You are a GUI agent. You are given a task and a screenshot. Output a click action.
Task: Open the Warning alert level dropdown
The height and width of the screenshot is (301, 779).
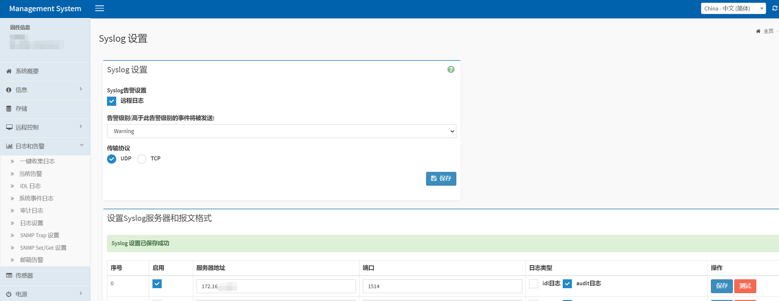point(282,131)
